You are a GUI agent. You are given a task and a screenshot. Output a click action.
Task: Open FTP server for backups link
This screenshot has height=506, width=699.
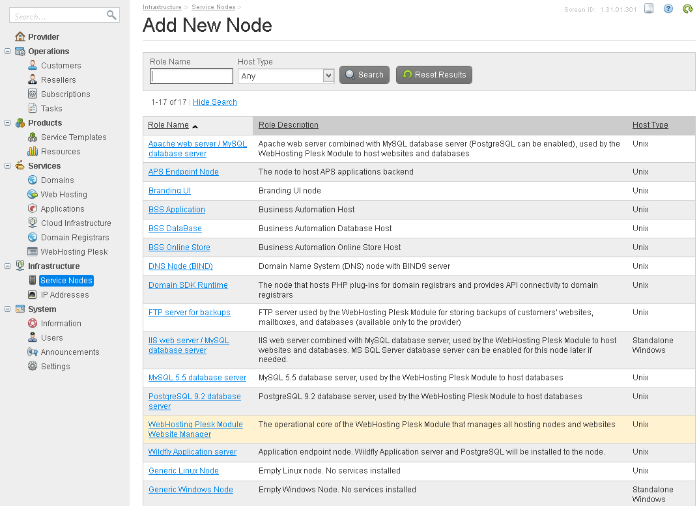[x=190, y=313]
